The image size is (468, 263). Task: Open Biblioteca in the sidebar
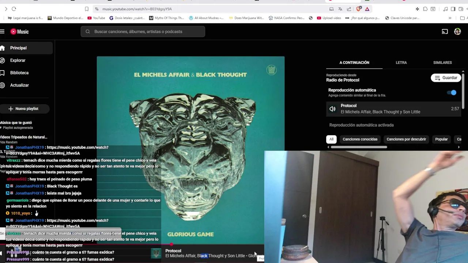26,73
